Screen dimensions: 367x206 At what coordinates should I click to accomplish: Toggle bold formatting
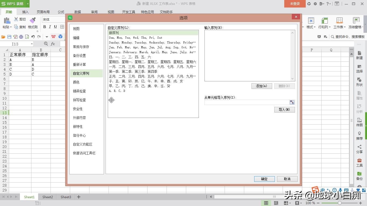45,27
